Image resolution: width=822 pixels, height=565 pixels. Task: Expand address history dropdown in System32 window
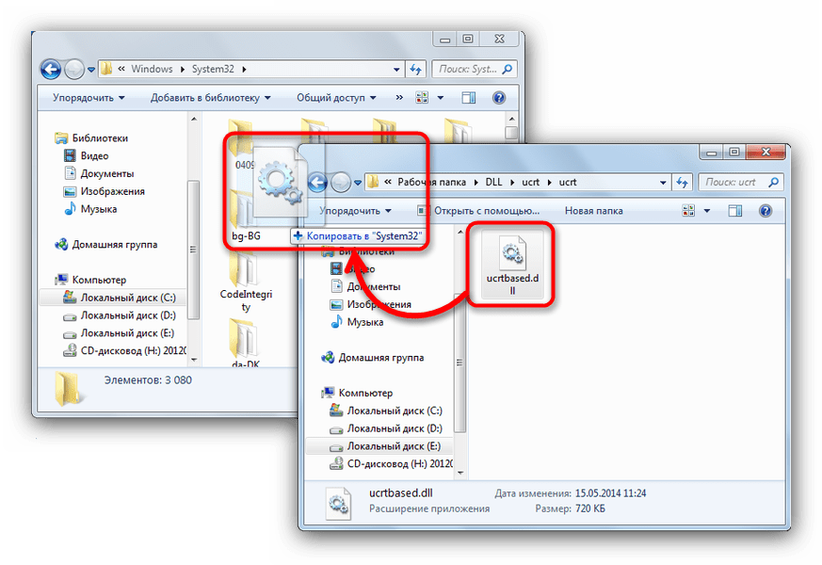pos(396,69)
